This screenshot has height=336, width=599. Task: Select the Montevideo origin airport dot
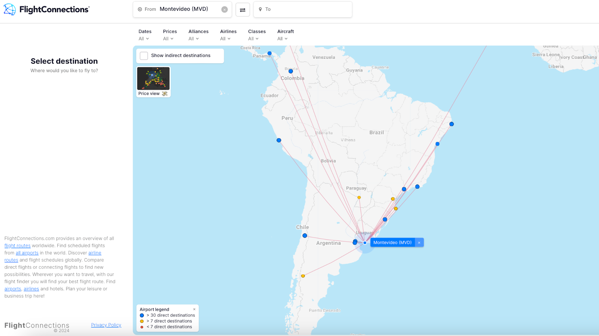click(365, 243)
